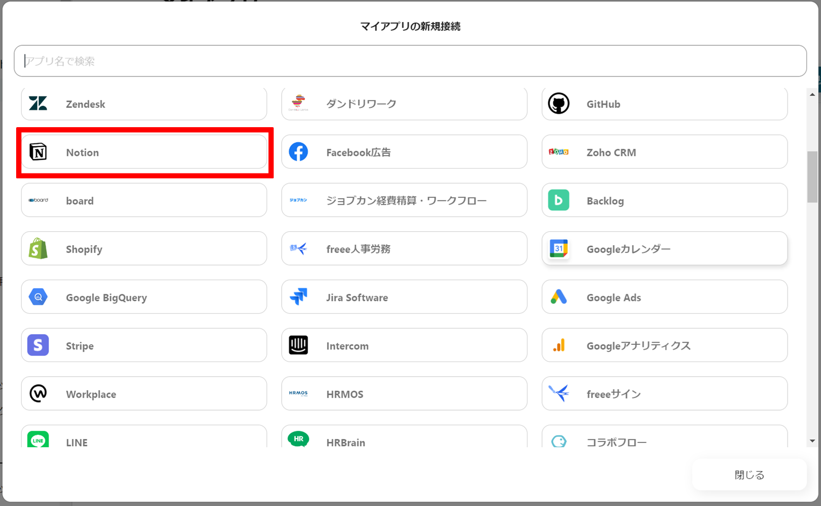Select Google BigQuery

(144, 297)
